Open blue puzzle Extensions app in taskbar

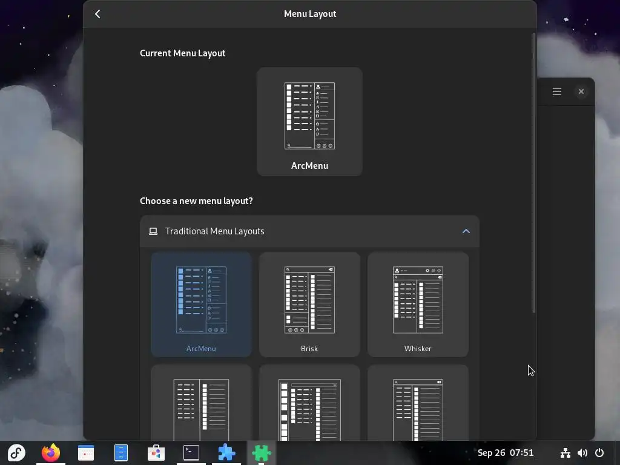click(226, 453)
